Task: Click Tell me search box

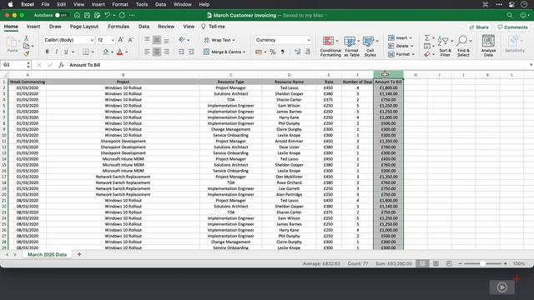Action: pos(214,27)
